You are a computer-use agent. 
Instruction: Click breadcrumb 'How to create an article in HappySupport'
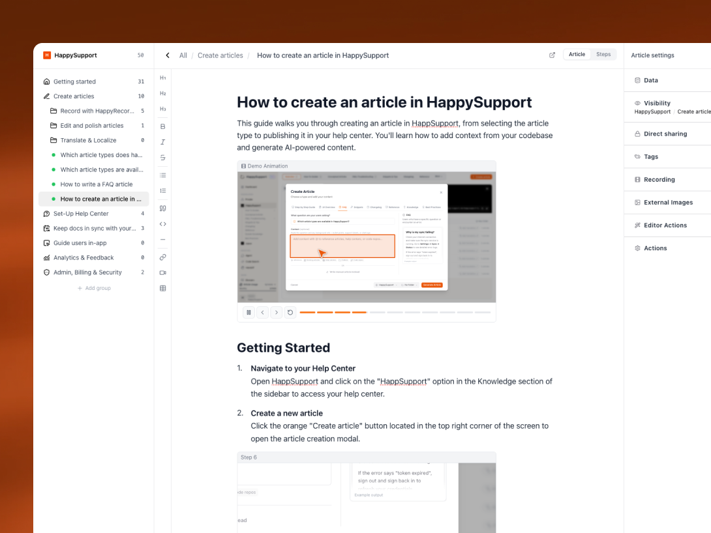click(323, 55)
